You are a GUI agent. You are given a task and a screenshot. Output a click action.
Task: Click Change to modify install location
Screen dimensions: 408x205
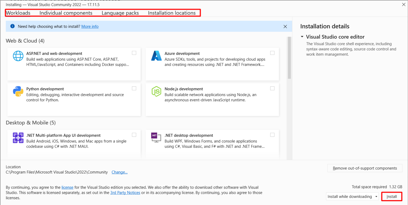point(120,172)
